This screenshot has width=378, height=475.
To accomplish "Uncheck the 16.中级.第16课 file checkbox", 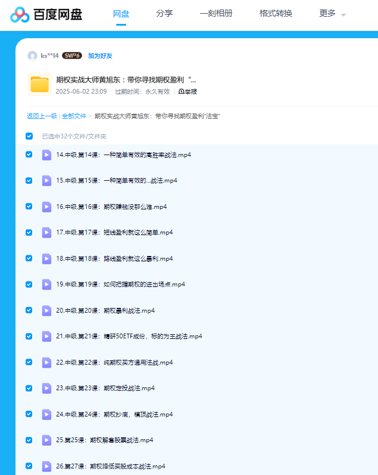I will tap(29, 206).
